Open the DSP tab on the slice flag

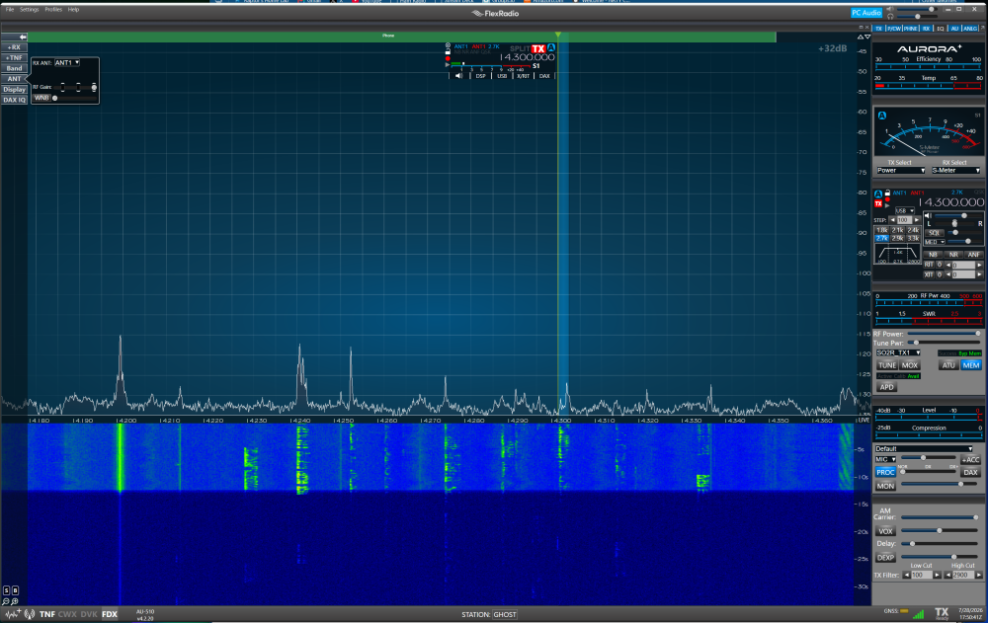point(481,76)
